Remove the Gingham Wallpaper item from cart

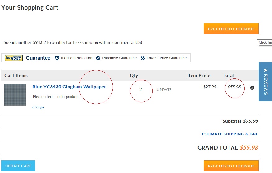pos(252,88)
